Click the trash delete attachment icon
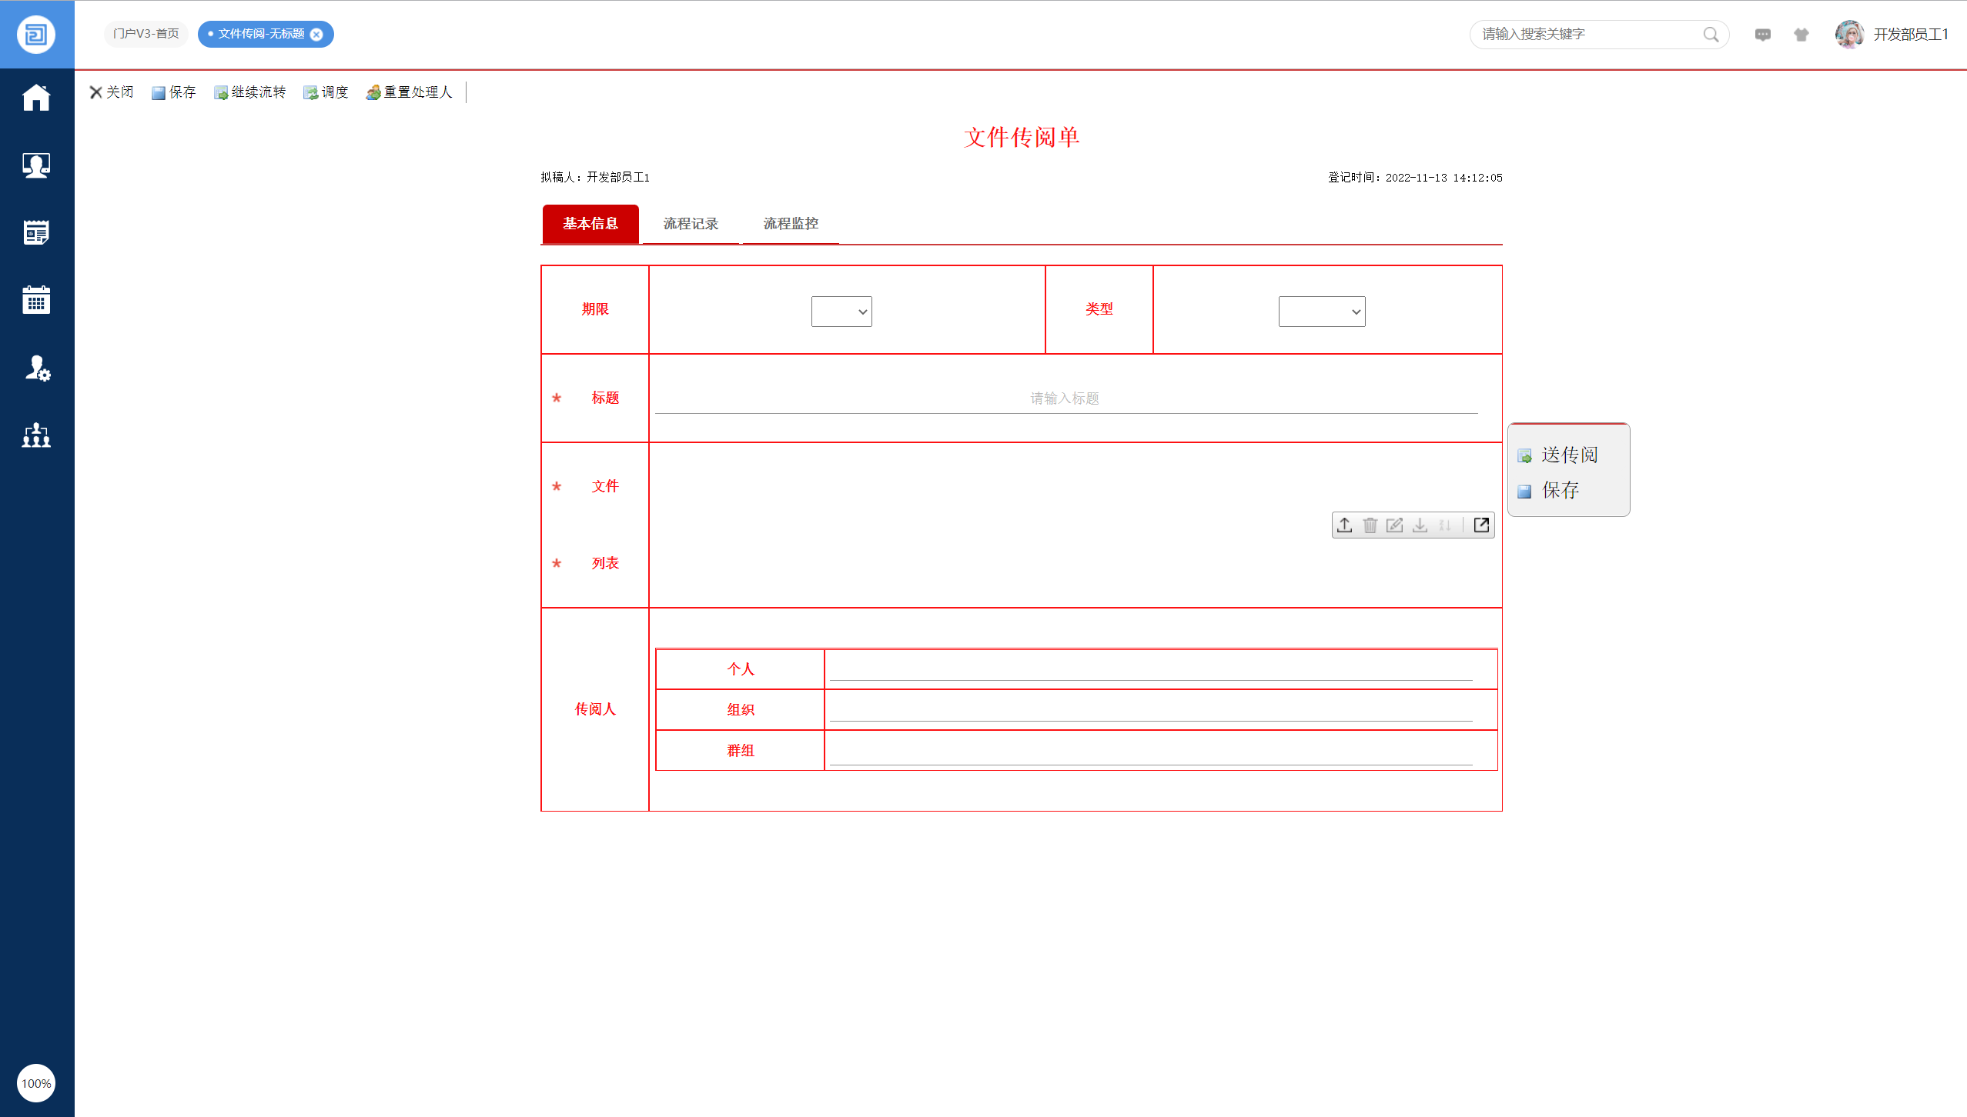 point(1370,525)
